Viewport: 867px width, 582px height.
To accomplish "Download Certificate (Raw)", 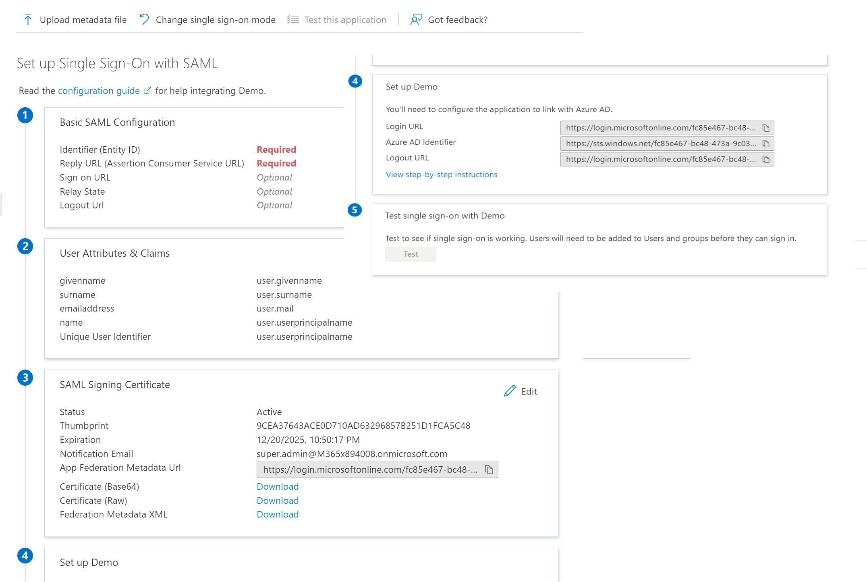I will point(278,501).
